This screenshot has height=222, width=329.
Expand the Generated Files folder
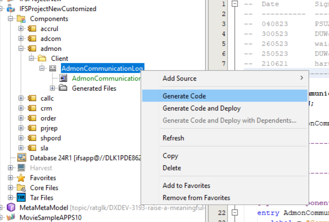(x=52, y=88)
